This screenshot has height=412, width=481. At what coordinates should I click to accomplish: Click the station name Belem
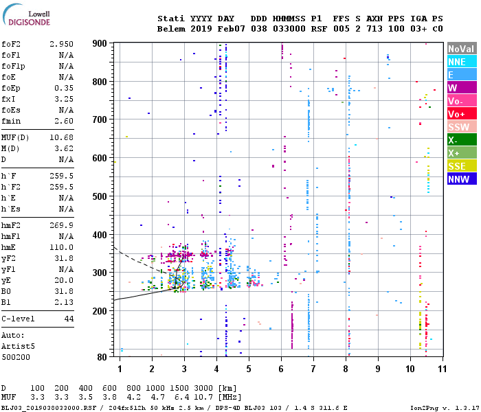171,29
